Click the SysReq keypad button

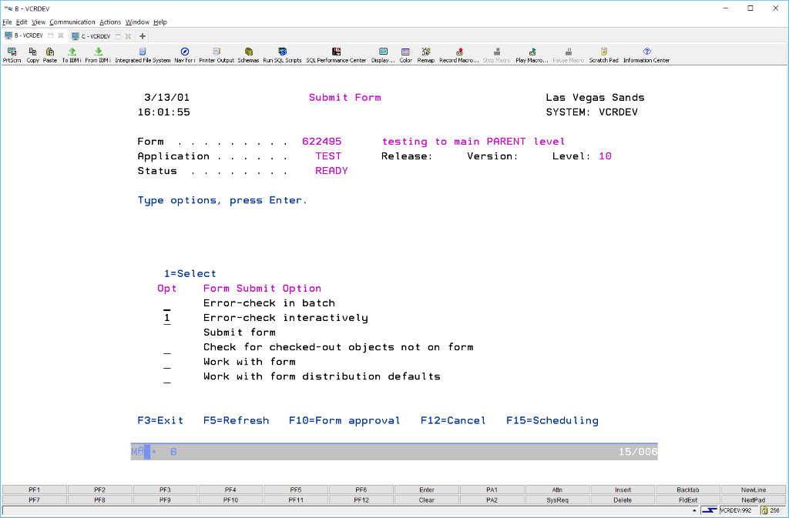558,500
